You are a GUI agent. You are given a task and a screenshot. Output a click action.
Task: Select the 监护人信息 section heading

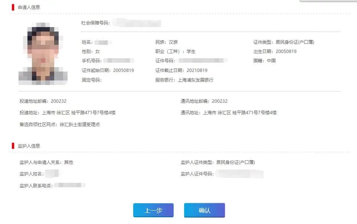click(x=29, y=146)
